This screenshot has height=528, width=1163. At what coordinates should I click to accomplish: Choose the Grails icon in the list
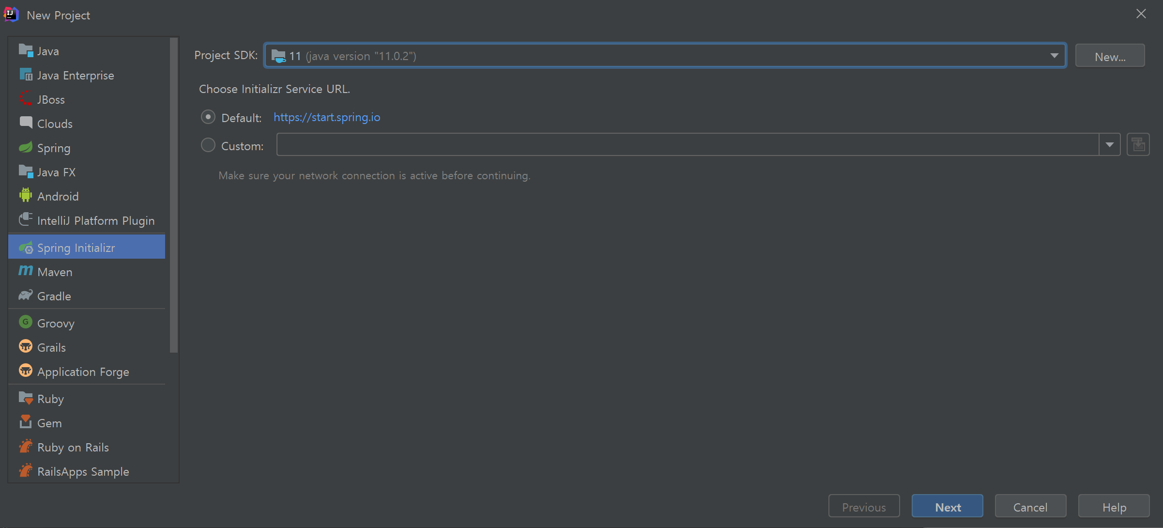tap(25, 346)
